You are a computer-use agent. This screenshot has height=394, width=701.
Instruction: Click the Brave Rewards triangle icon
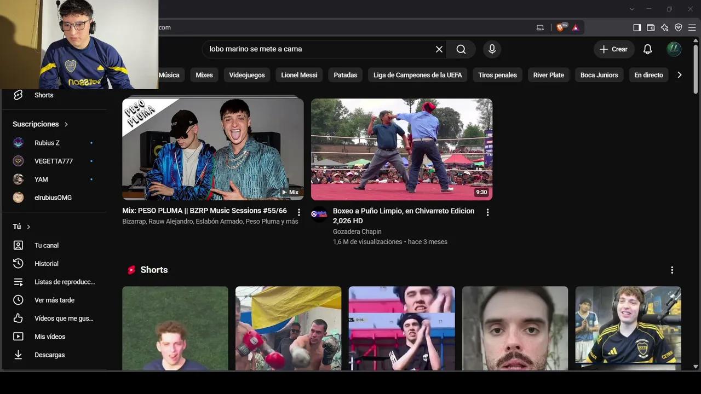coord(576,27)
